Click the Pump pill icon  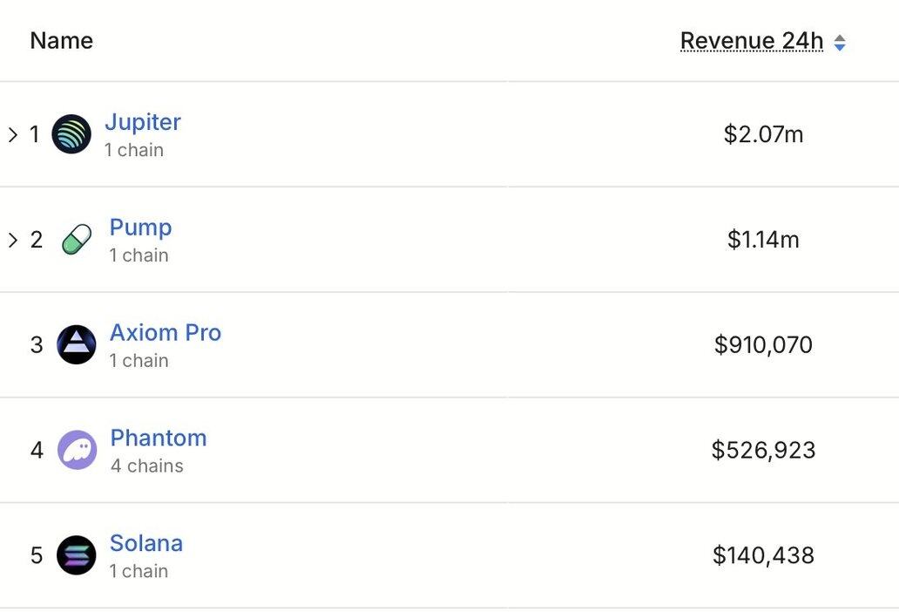[x=77, y=239]
